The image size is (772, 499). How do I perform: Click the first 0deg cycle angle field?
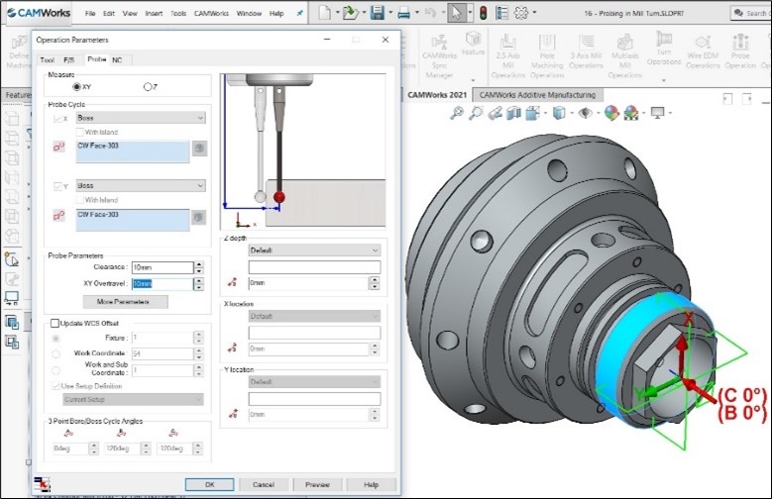(x=70, y=449)
